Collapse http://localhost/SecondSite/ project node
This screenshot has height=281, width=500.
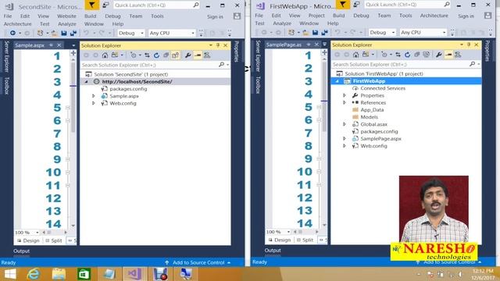[86, 81]
